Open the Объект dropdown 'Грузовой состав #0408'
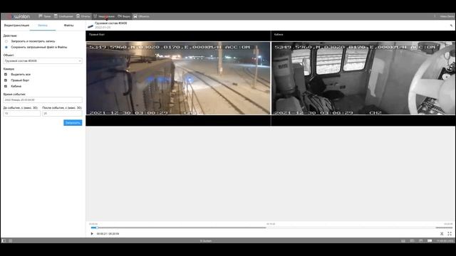This screenshot has width=456, height=256. pyautogui.click(x=43, y=61)
